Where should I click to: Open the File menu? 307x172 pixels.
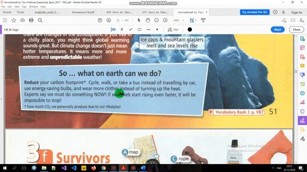point(3,7)
